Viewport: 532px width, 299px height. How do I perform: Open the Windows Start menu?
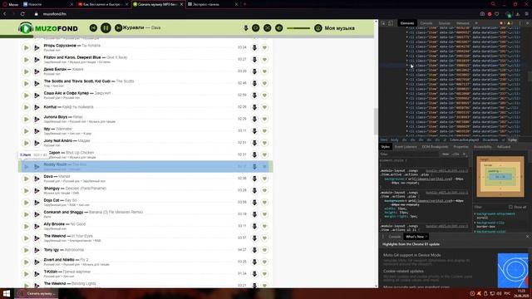coord(7,293)
